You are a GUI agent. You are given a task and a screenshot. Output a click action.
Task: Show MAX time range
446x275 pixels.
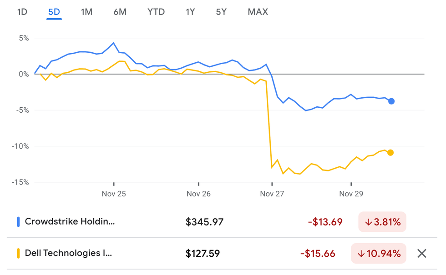[258, 12]
